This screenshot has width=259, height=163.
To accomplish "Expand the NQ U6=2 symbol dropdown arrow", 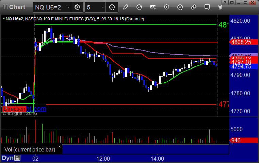I will pos(68,7).
